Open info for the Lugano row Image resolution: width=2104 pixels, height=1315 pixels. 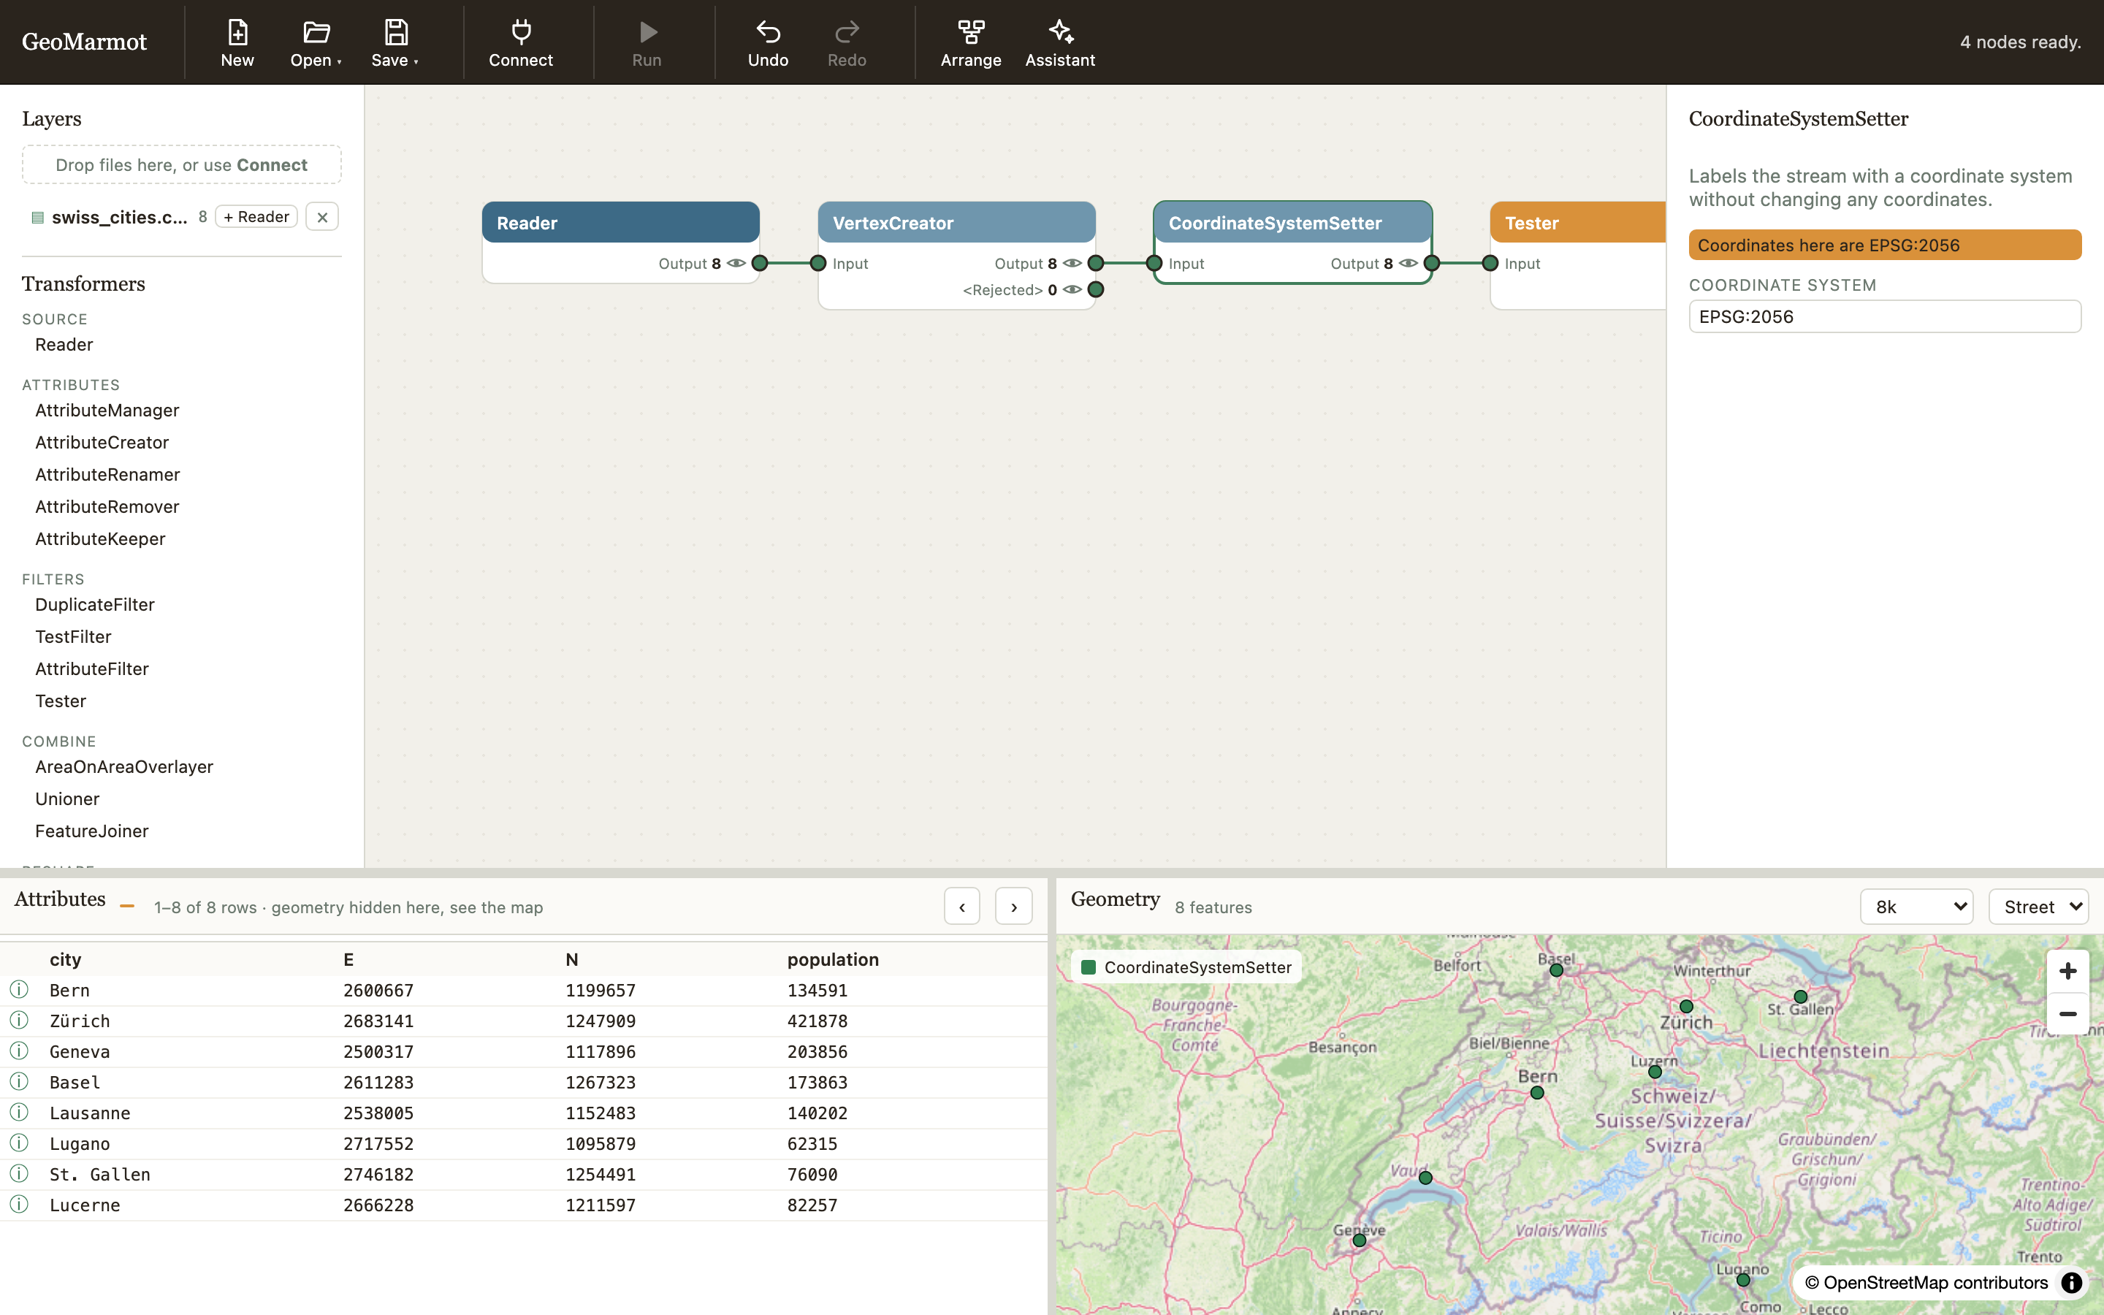19,1143
